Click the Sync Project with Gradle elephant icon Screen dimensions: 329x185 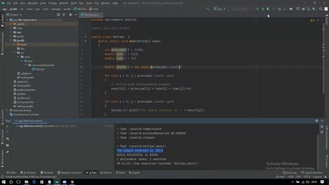point(303,9)
